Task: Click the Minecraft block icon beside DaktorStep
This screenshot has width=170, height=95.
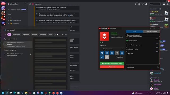Action: pyautogui.click(x=167, y=26)
